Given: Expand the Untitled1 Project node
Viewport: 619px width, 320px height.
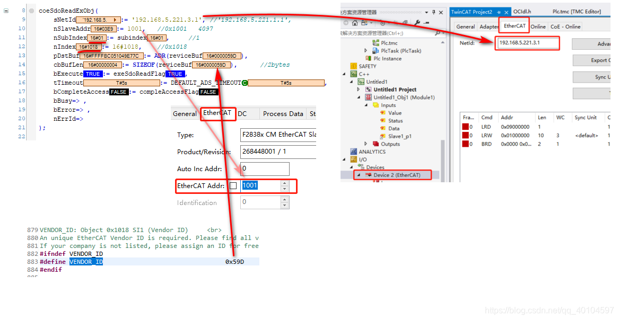Looking at the screenshot, I should (359, 90).
